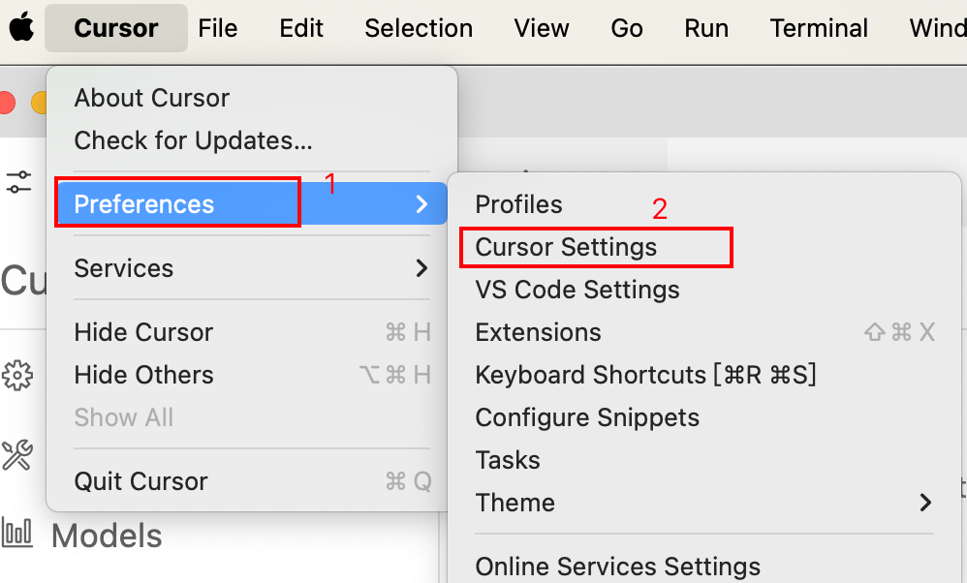The image size is (967, 583).
Task: Expand the Services submenu chevron
Action: coord(421,268)
